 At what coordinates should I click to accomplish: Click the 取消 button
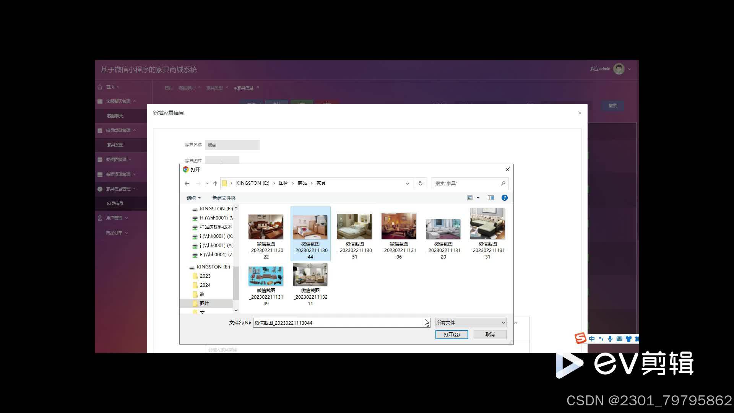490,335
